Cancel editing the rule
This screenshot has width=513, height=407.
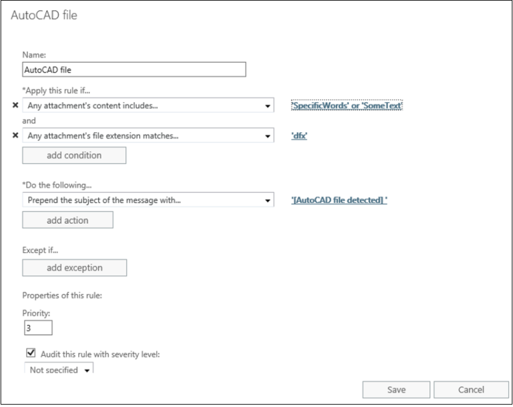tap(471, 389)
